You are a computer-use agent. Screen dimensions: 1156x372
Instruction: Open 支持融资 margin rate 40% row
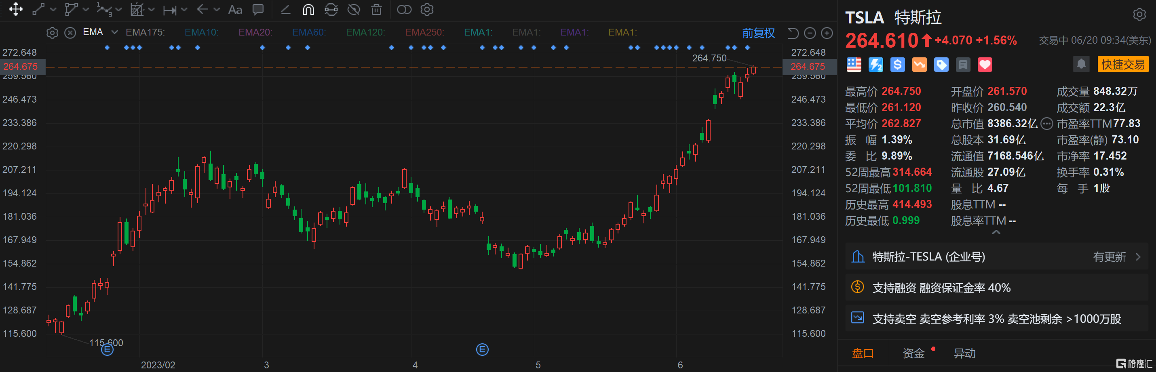coord(996,288)
